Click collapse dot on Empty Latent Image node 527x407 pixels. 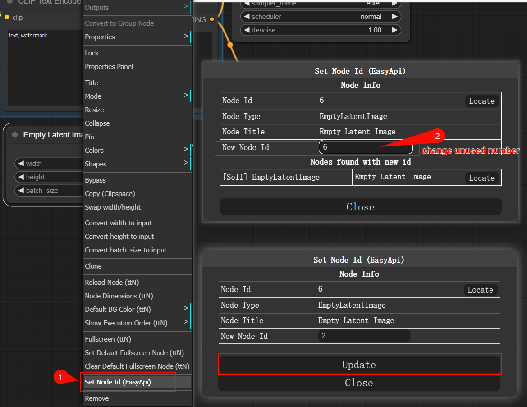(x=15, y=135)
